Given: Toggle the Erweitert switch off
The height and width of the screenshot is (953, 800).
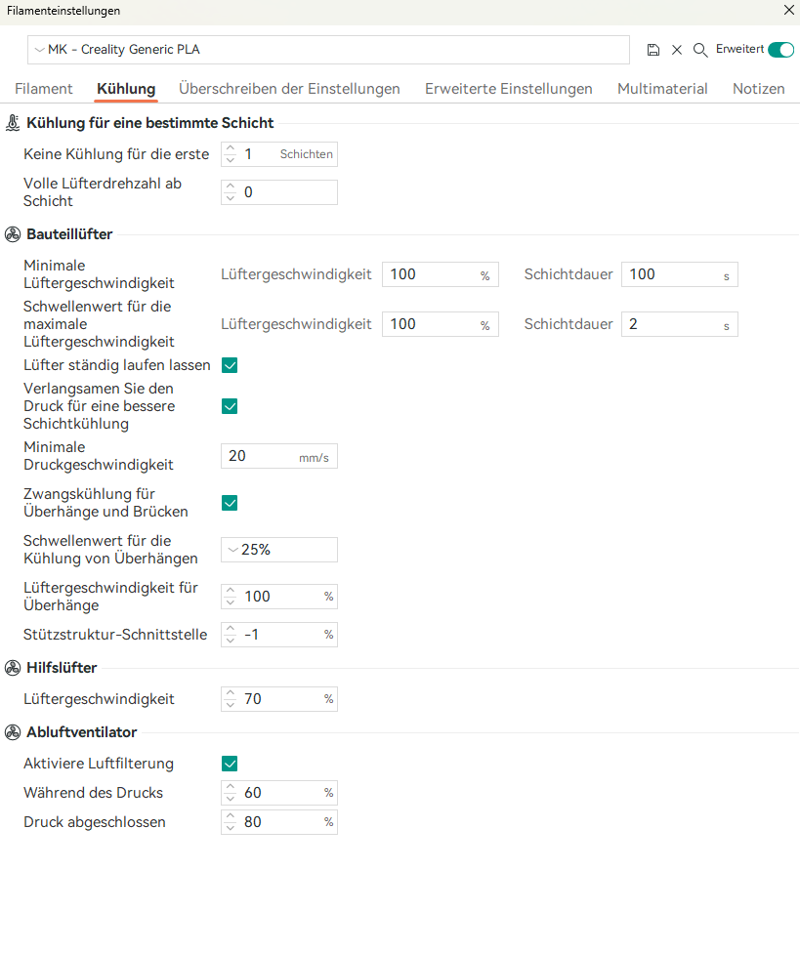Looking at the screenshot, I should pos(780,50).
